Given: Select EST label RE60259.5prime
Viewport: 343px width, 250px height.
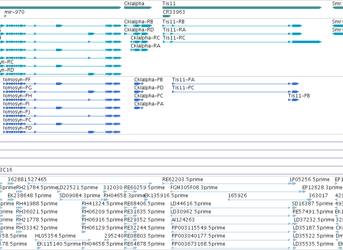Looking at the screenshot, I should (x=144, y=188).
